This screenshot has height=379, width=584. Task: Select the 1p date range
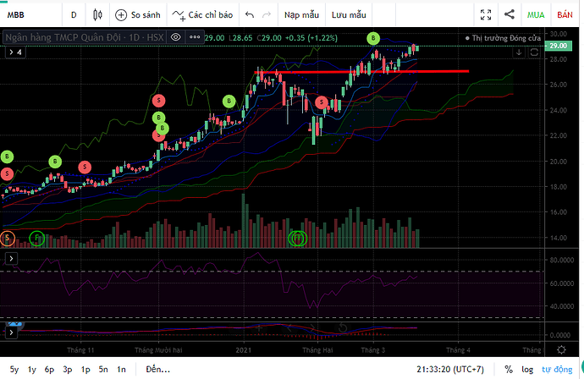(x=85, y=370)
